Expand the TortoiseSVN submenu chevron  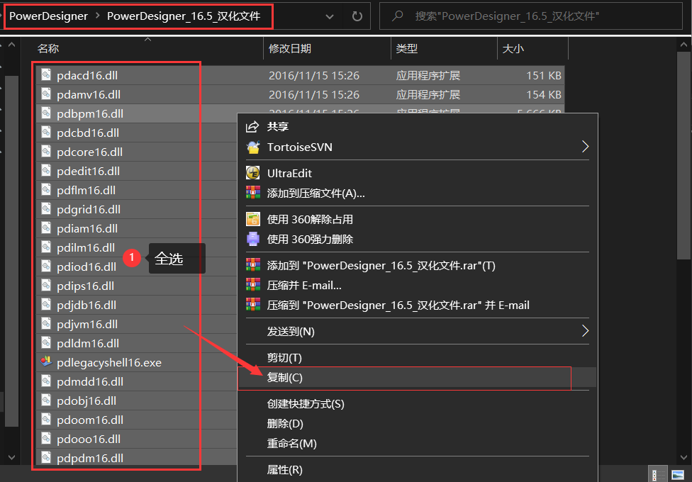pyautogui.click(x=586, y=146)
